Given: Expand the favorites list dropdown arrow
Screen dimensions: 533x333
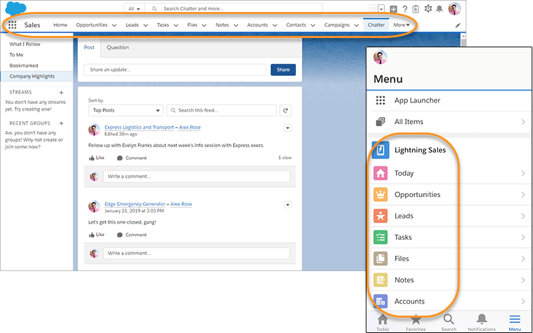Looking at the screenshot, I should [x=381, y=9].
